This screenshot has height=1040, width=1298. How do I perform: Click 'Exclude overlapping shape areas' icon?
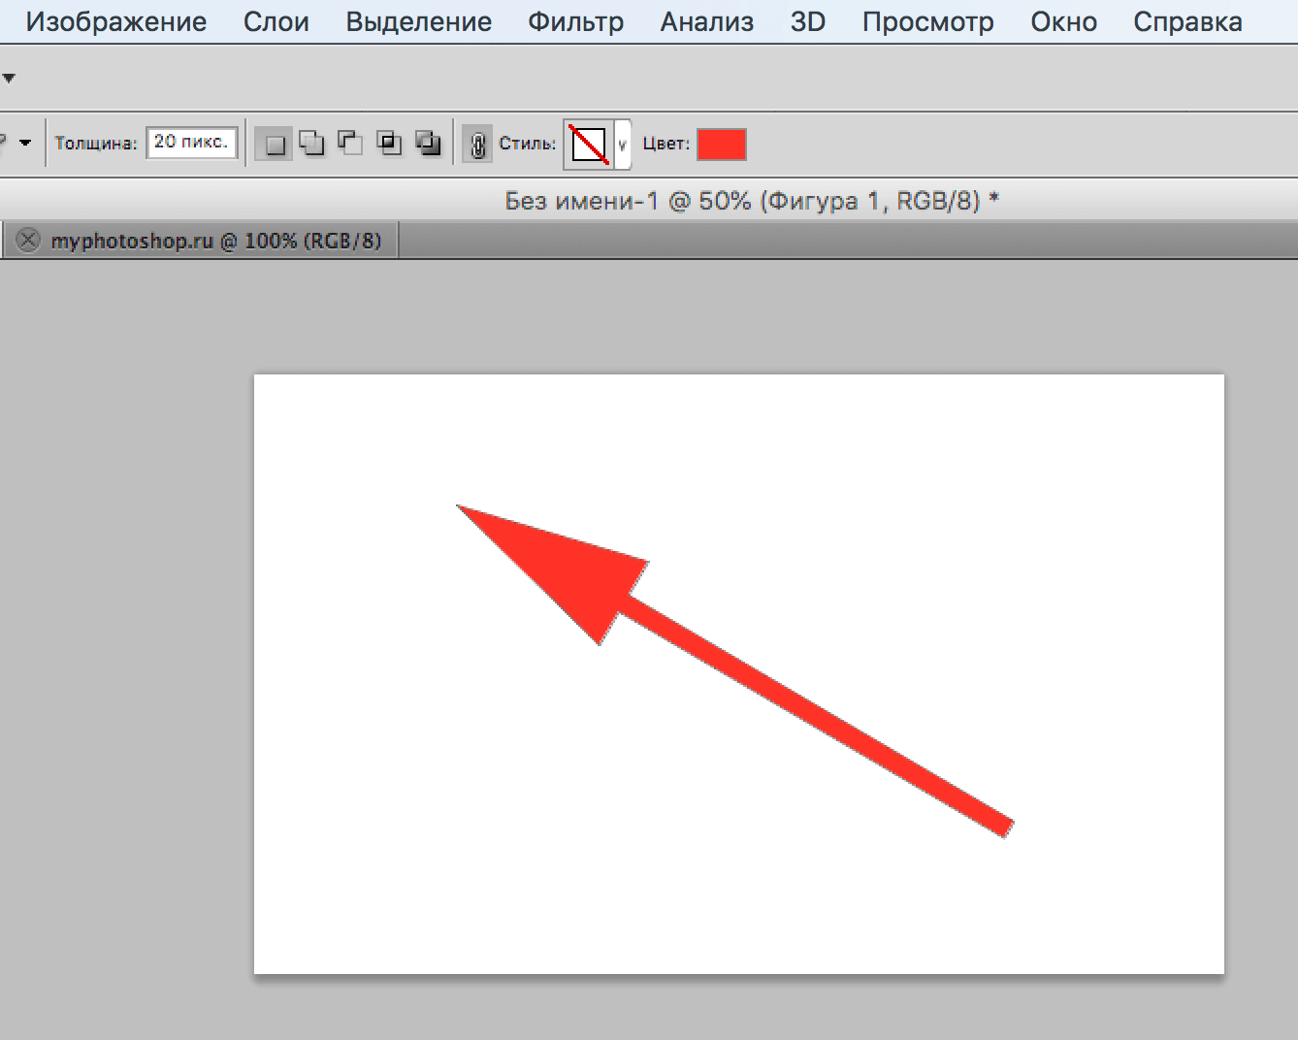pyautogui.click(x=428, y=145)
